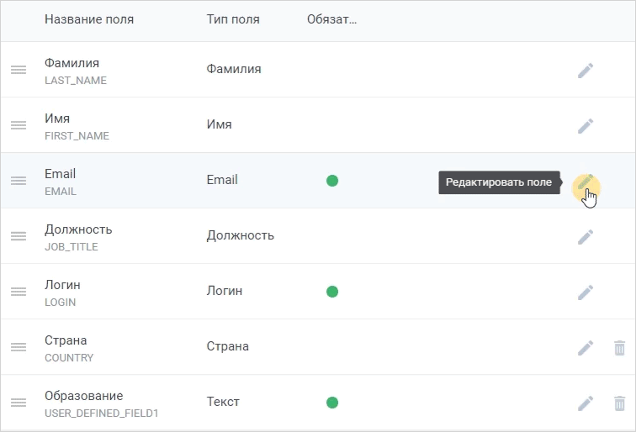The height and width of the screenshot is (432, 636).
Task: Edit the Должность field with pencil icon
Action: (x=586, y=237)
